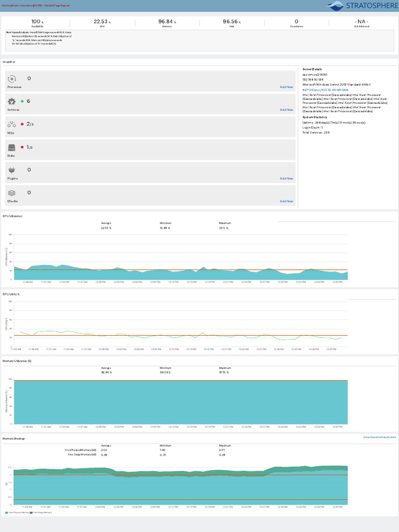Click the Root Cause Analysis text box
399x532 pixels.
click(x=199, y=41)
